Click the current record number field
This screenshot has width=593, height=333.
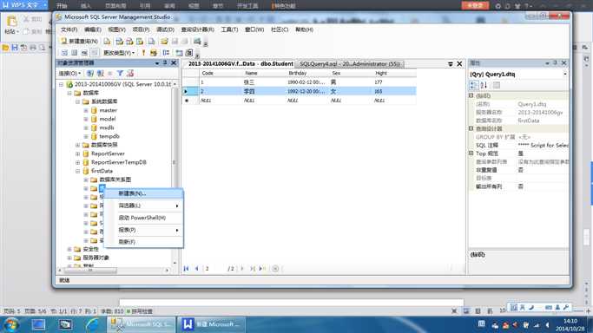click(x=214, y=269)
